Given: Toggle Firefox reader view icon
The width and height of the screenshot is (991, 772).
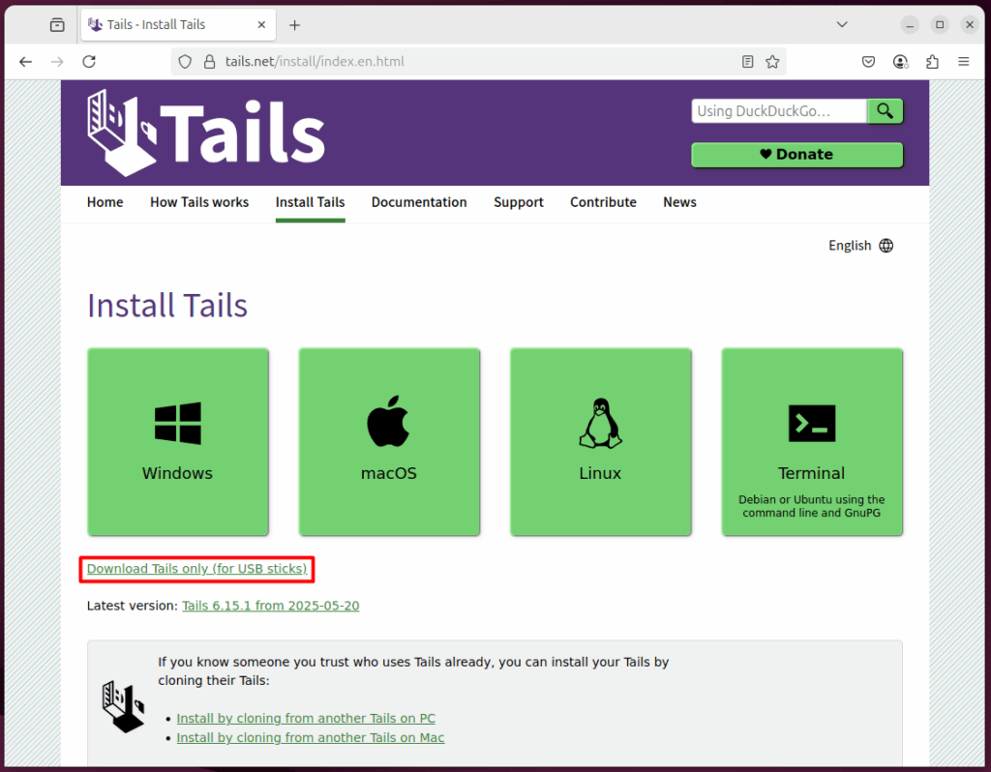Looking at the screenshot, I should point(747,62).
